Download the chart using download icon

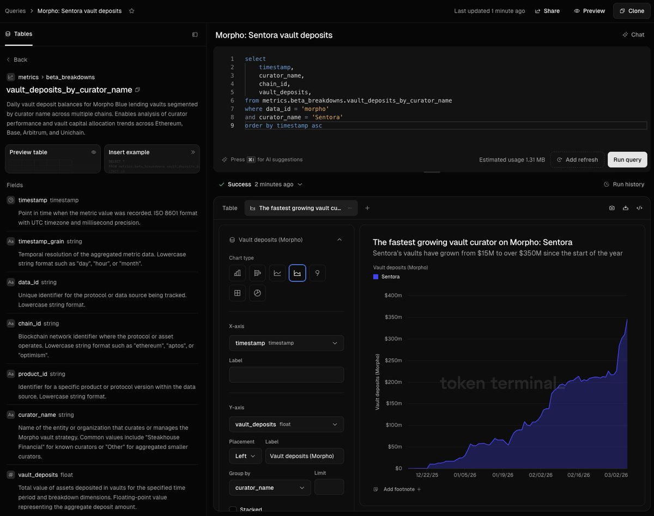click(x=626, y=208)
